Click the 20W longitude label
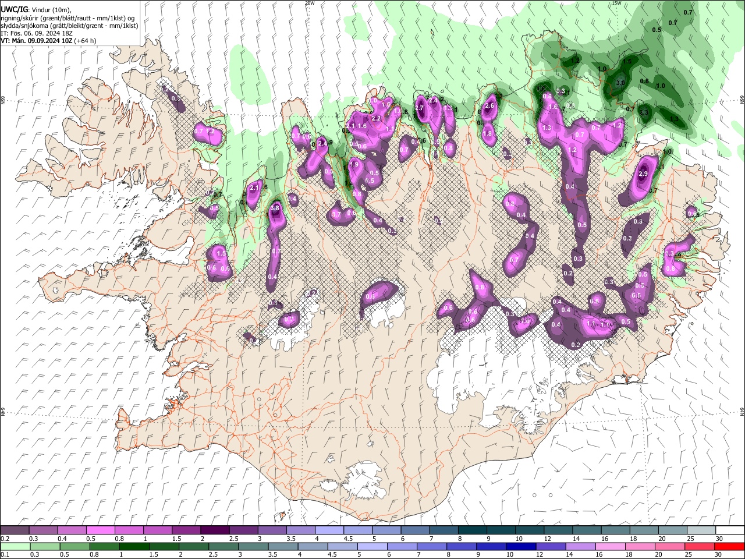 [x=310, y=3]
